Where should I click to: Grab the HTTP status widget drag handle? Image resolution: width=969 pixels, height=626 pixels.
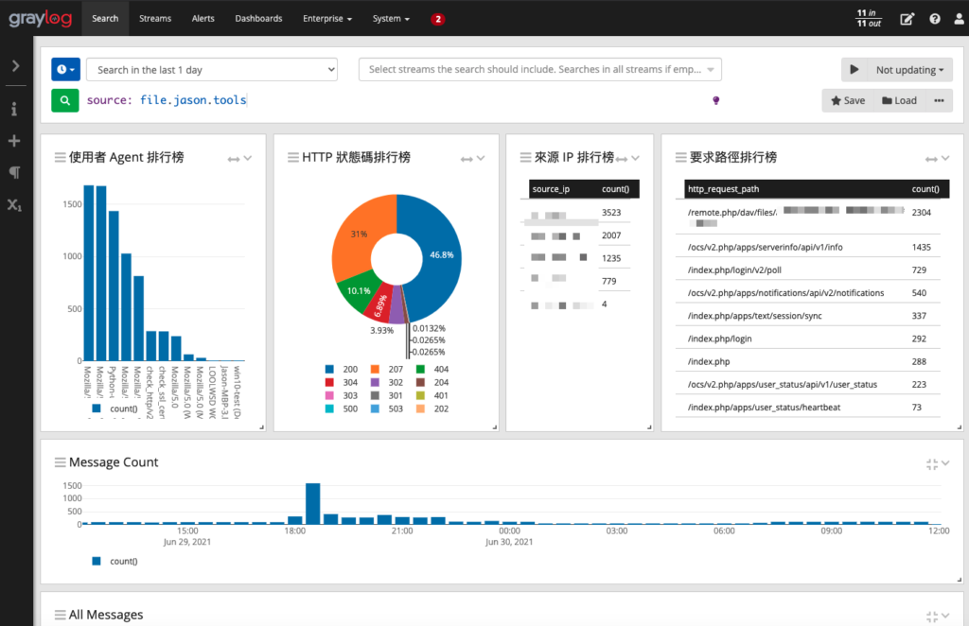293,157
